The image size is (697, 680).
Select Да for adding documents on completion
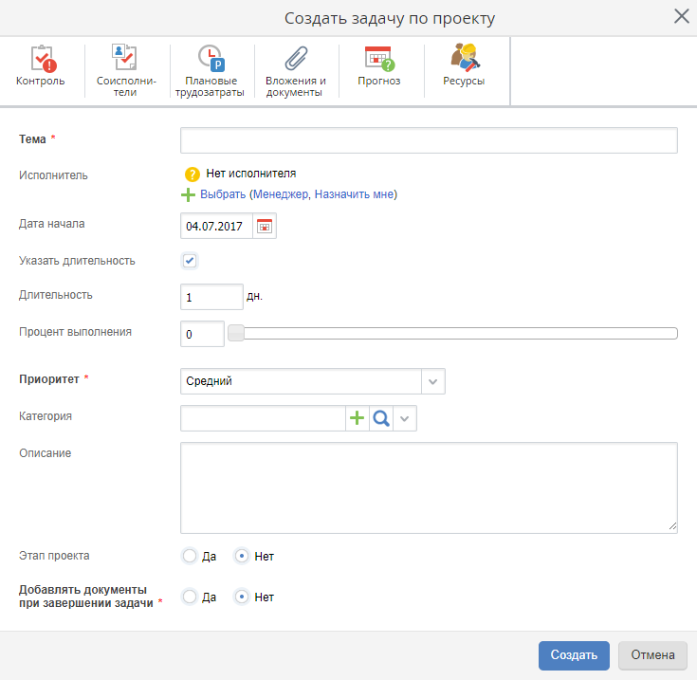tap(190, 597)
